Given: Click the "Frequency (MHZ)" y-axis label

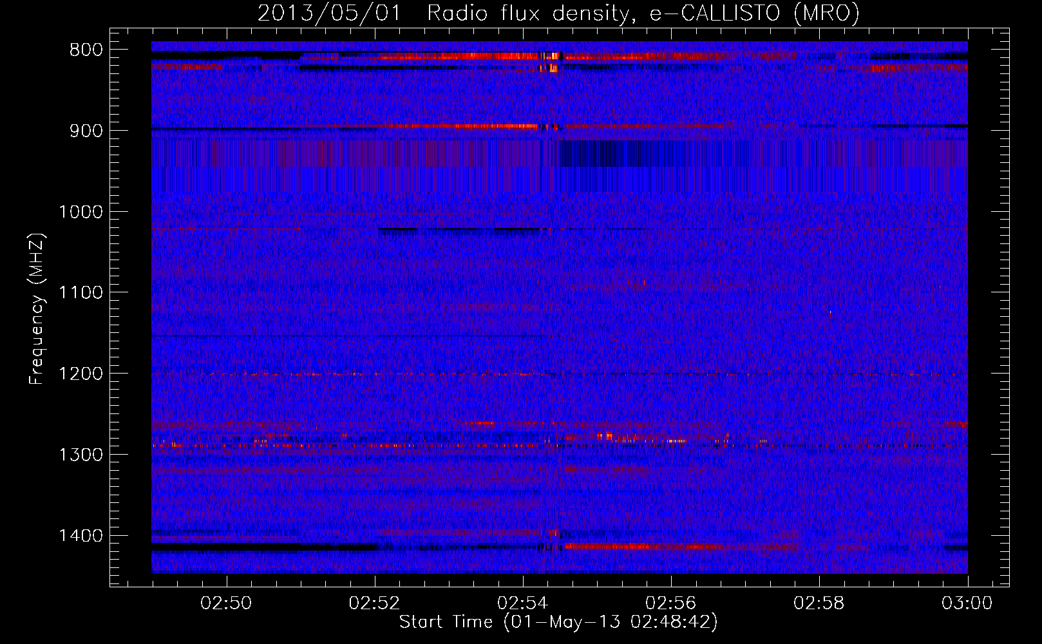Looking at the screenshot, I should pos(37,309).
